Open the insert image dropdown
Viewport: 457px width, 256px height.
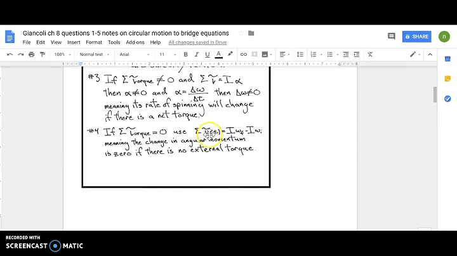click(x=267, y=54)
